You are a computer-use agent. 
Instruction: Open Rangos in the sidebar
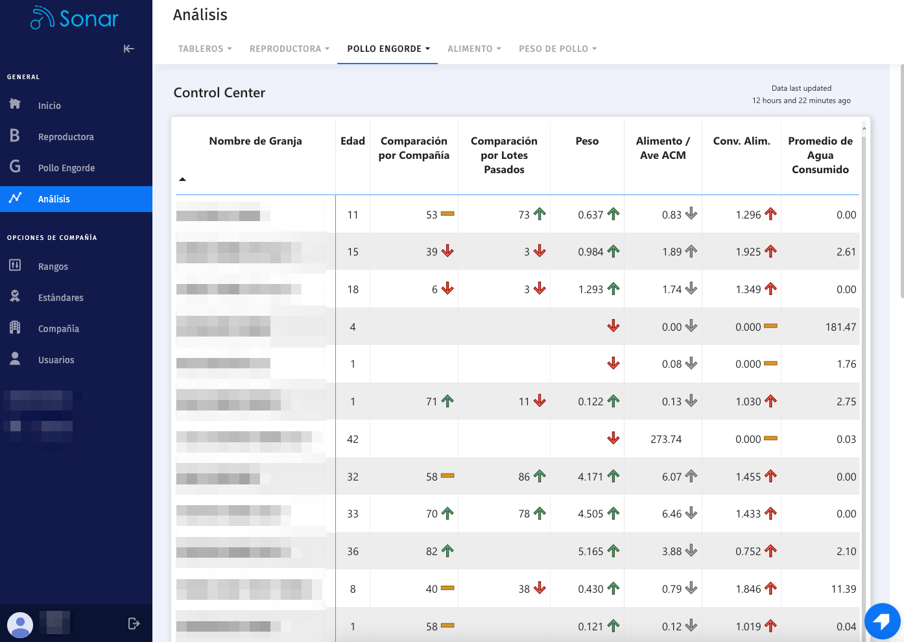[x=53, y=267]
